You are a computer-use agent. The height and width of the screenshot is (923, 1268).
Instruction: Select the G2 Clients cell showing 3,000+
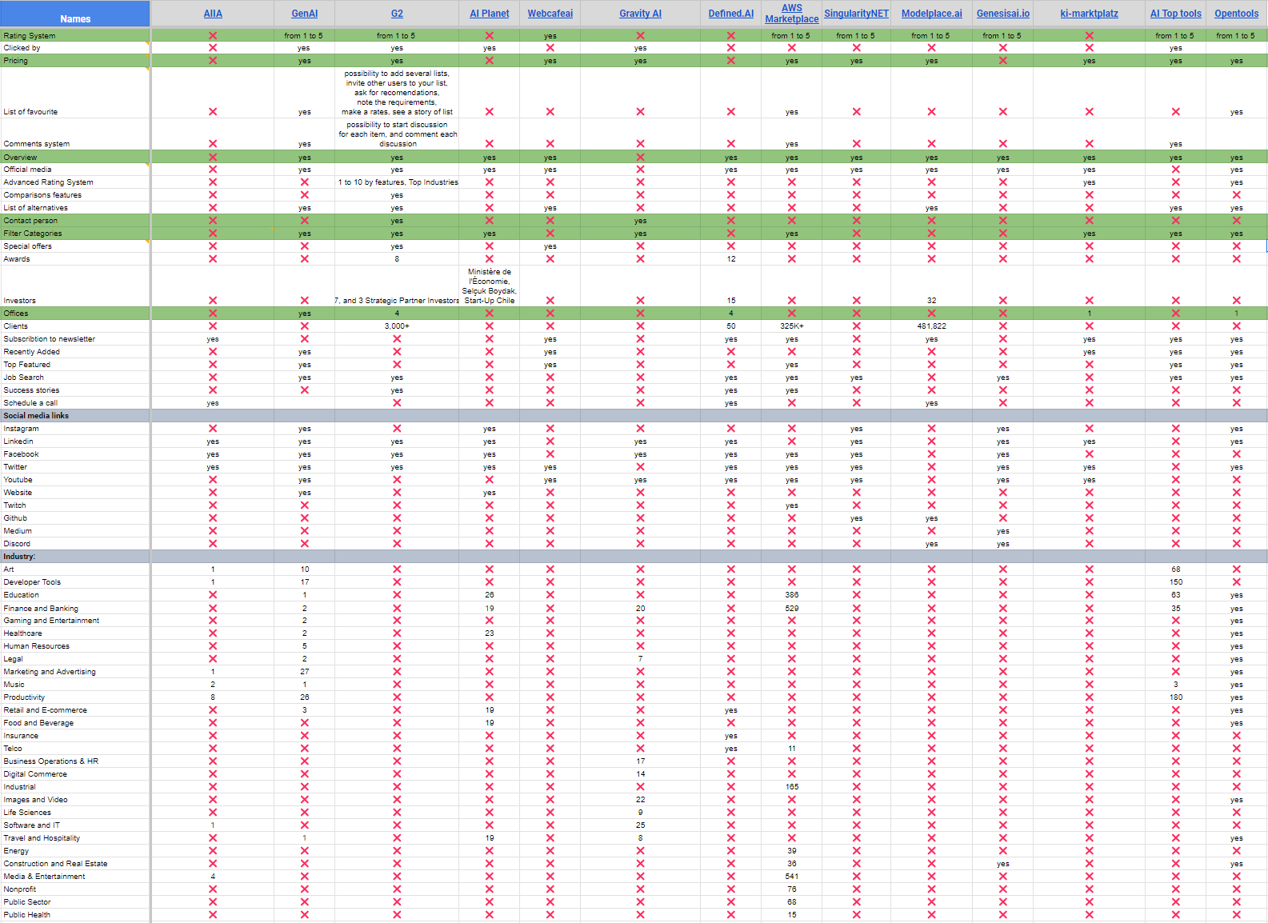pos(397,326)
